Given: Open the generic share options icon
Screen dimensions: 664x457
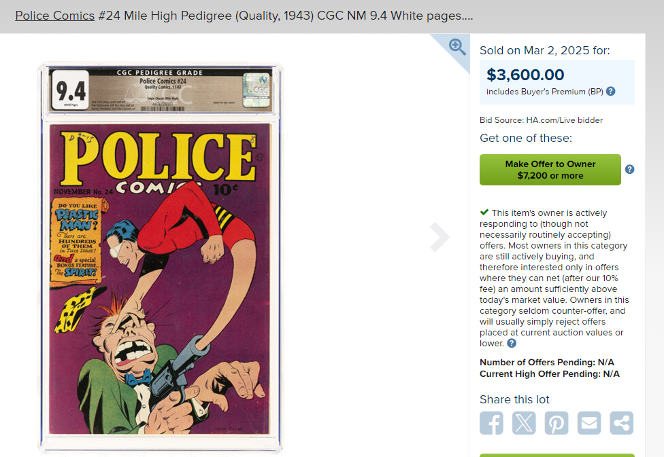Looking at the screenshot, I should tap(621, 422).
